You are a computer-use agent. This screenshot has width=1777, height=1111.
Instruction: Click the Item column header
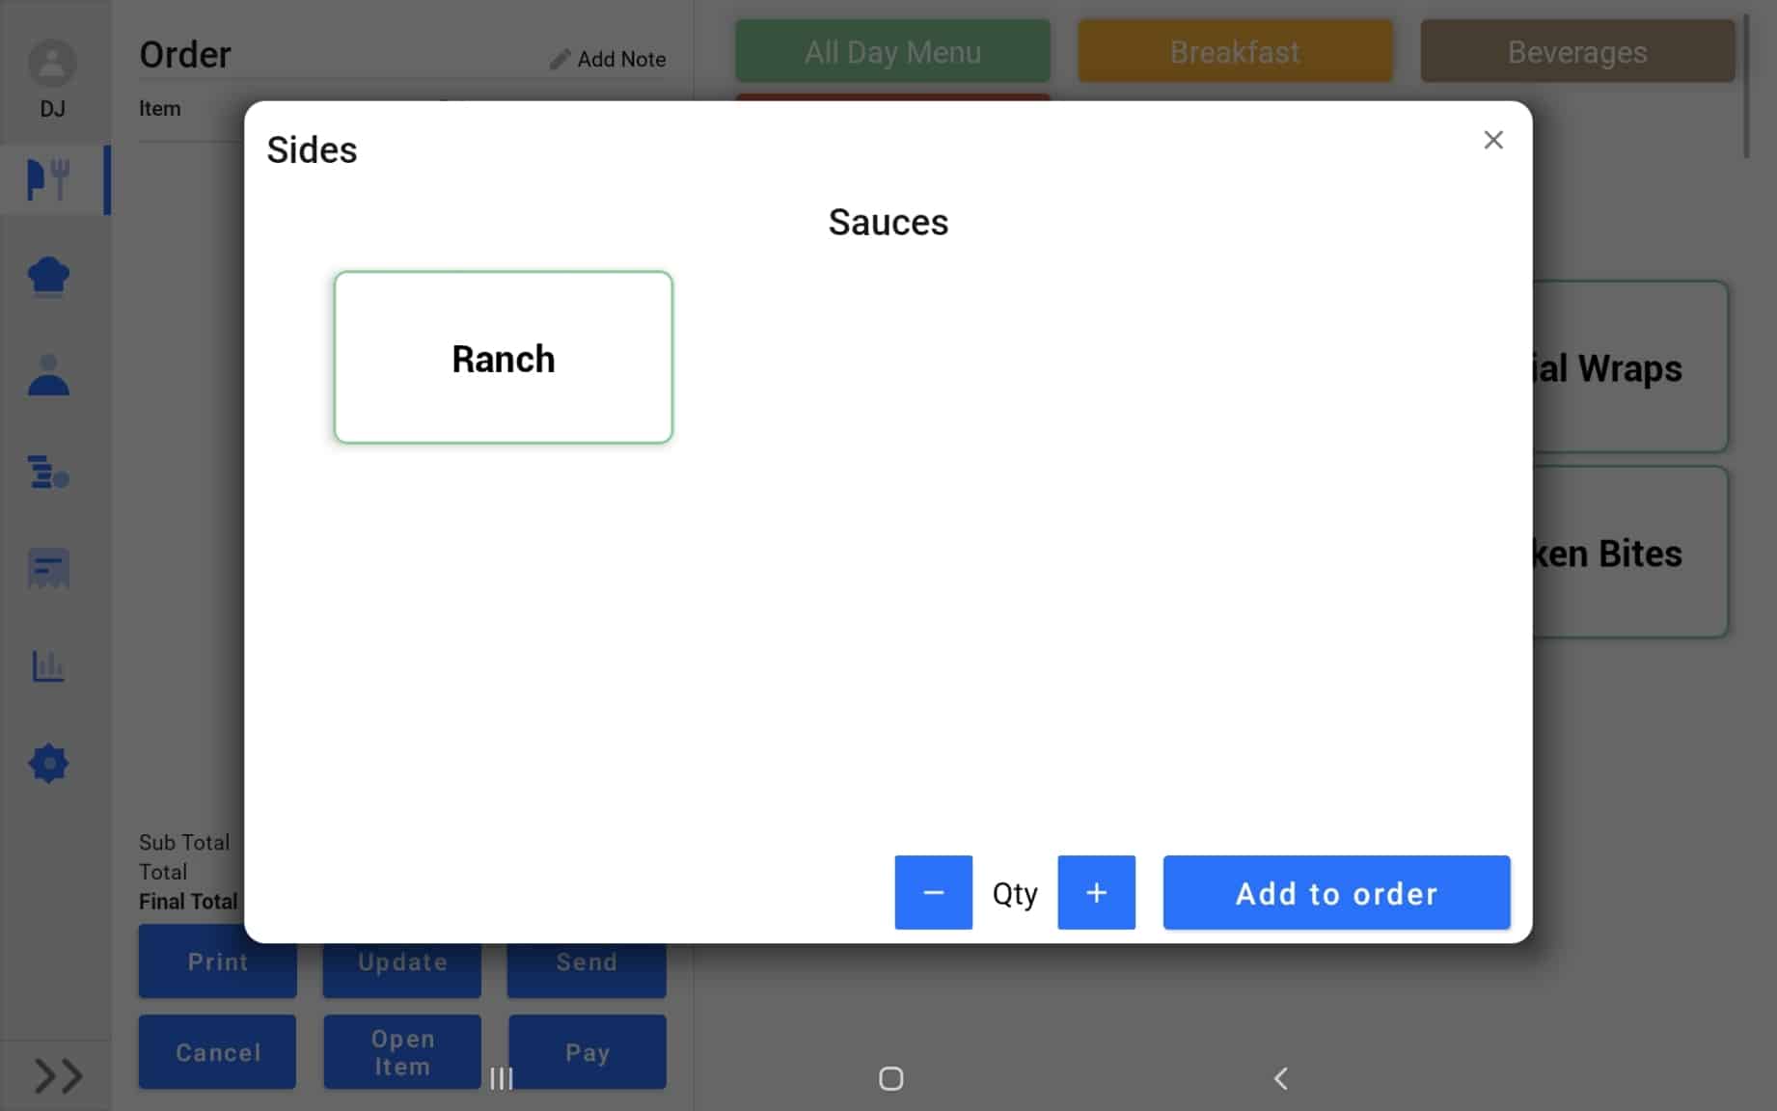(159, 108)
